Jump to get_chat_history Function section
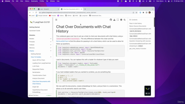 [x=138, y=49]
